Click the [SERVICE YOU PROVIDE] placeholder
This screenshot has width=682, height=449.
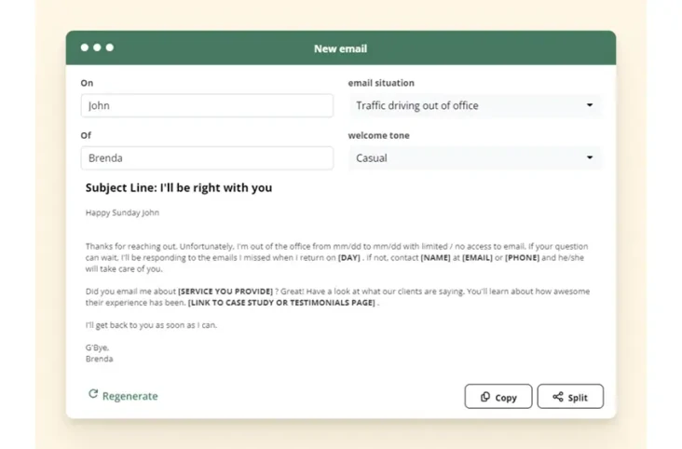(x=225, y=291)
